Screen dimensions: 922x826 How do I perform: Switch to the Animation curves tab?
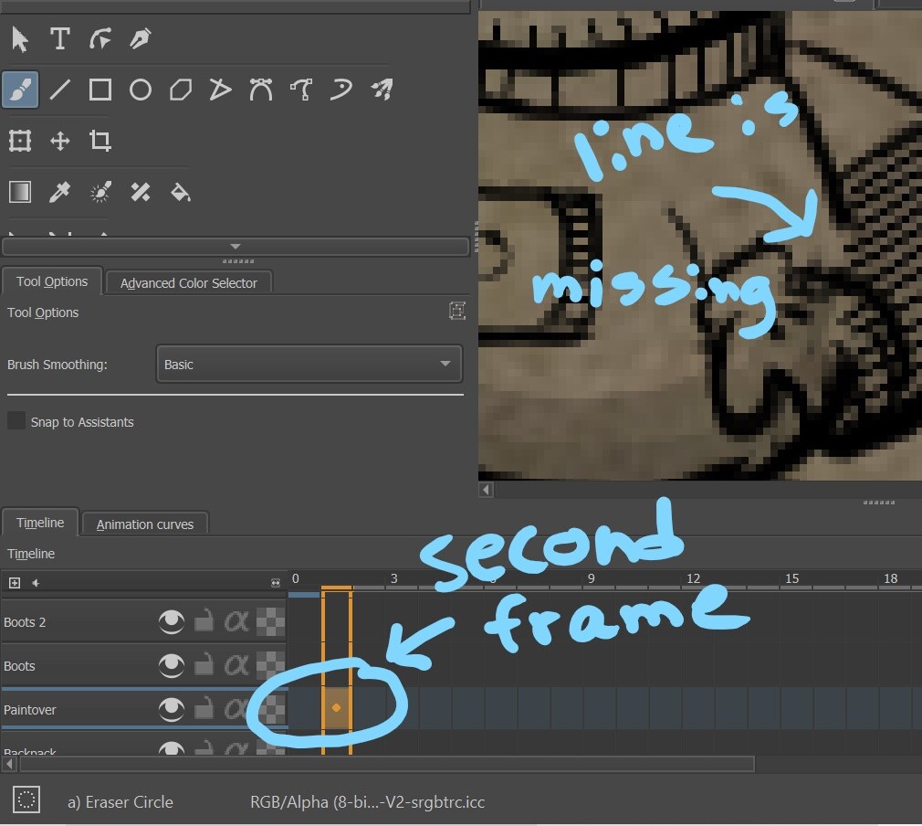click(144, 524)
